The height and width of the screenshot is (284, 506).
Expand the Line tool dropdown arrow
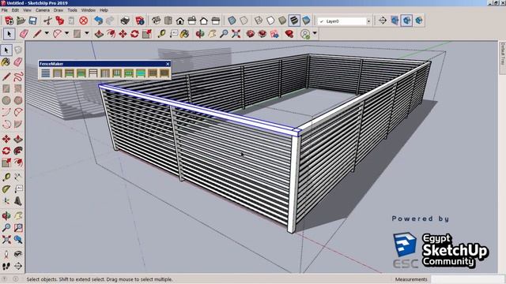tap(47, 33)
